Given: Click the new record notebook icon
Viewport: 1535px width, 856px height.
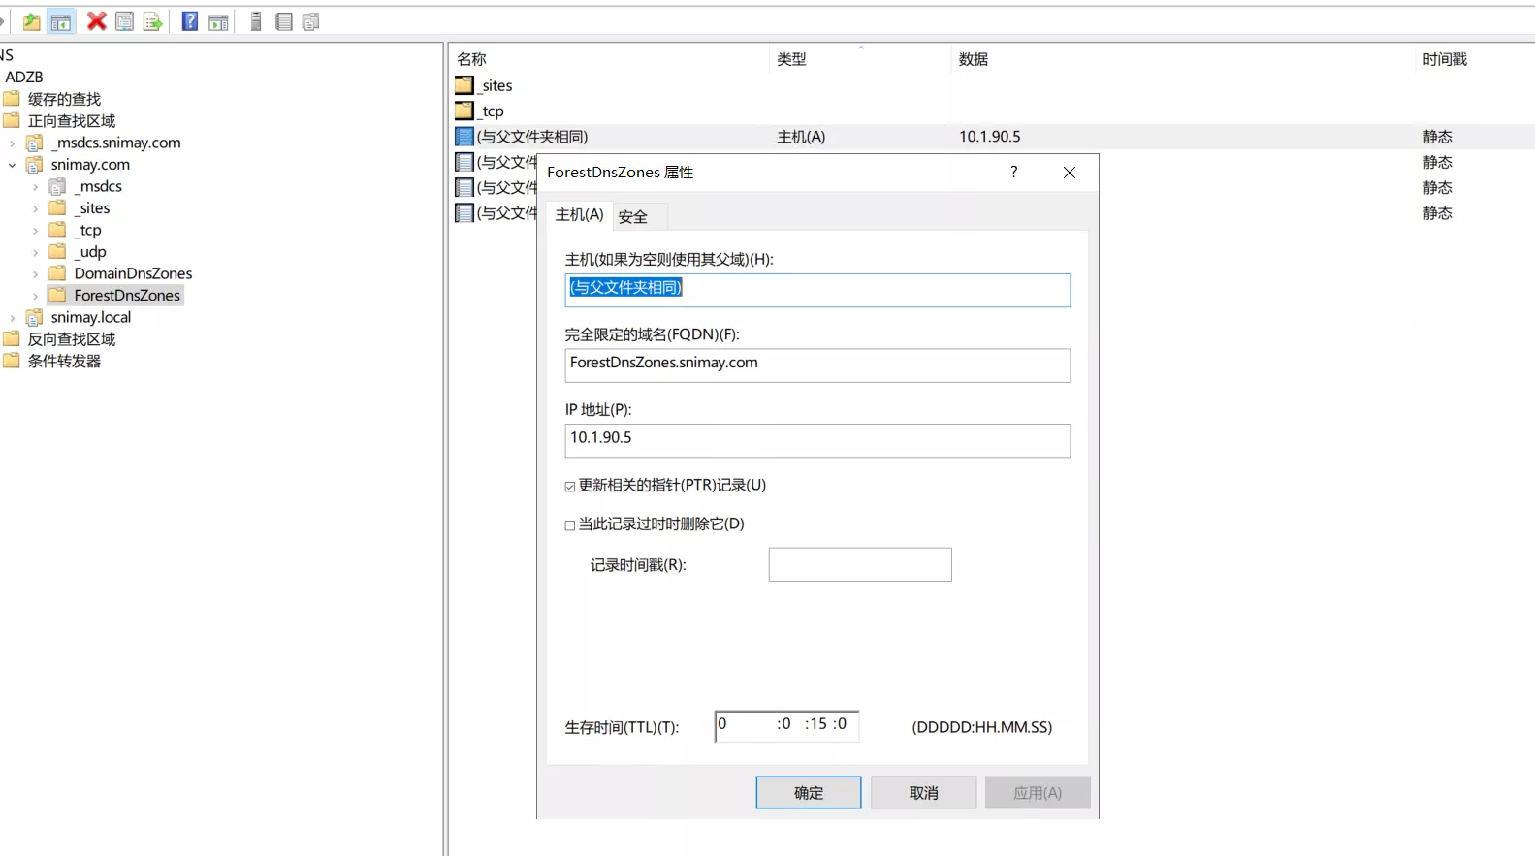Looking at the screenshot, I should (283, 21).
